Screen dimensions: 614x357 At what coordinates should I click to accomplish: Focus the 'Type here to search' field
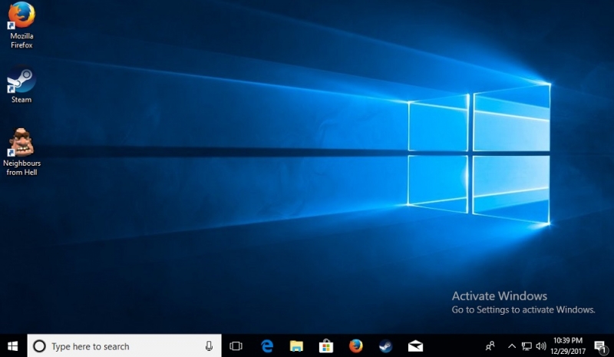(x=124, y=346)
